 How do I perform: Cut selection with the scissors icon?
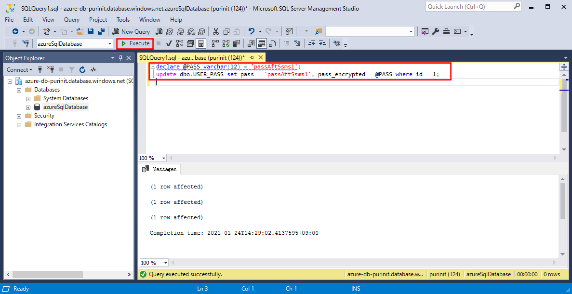[x=216, y=31]
